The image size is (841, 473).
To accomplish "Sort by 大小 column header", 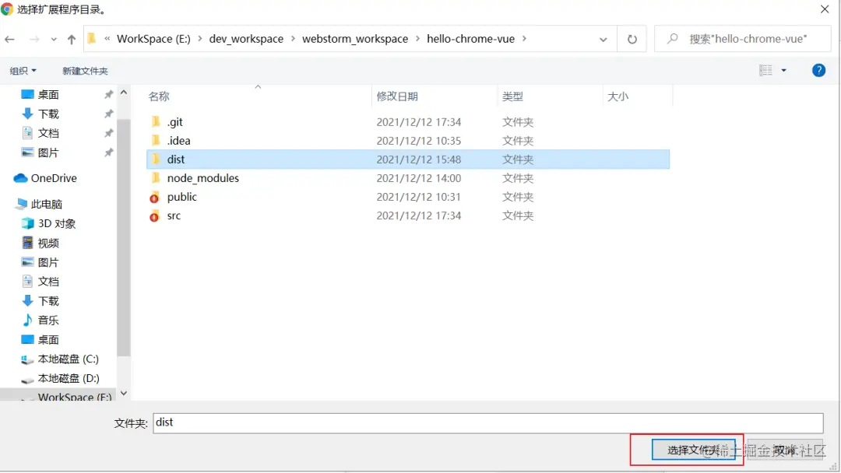I will pyautogui.click(x=618, y=96).
